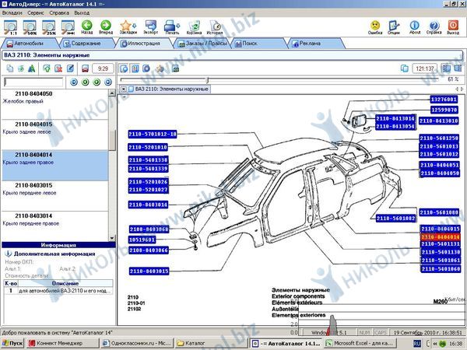Select the 2110-8403015 Крыло переднее левое row
This screenshot has width=467, height=350.
[x=55, y=196]
